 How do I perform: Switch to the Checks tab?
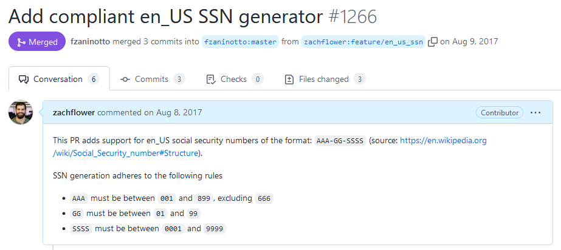click(x=233, y=79)
